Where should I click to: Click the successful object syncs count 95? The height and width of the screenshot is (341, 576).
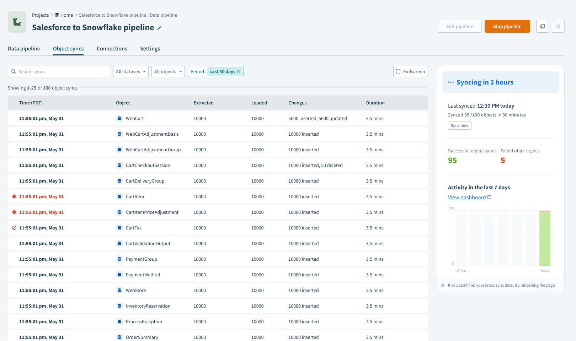[x=453, y=161]
